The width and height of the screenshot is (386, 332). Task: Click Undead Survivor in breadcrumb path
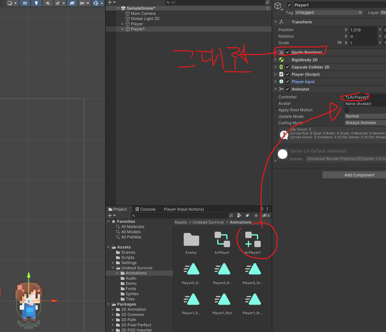tap(208, 222)
